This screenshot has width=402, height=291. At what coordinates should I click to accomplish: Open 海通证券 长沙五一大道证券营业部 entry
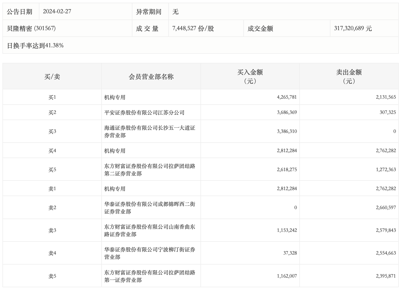click(150, 132)
